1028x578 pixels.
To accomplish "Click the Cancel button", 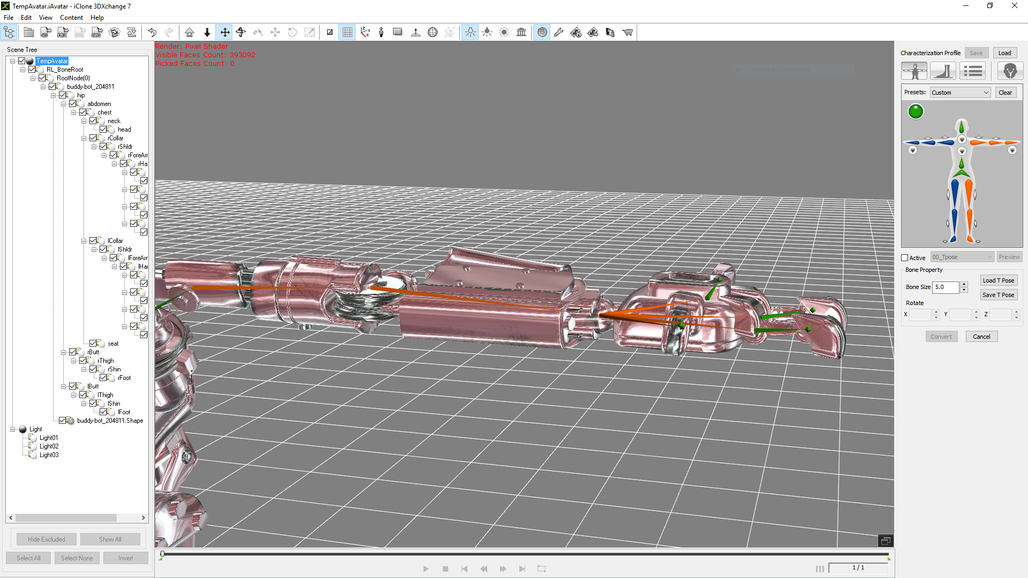I will [x=981, y=337].
